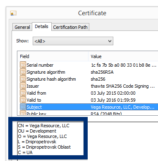Click the OU = Development line
The height and width of the screenshot is (161, 158).
[x=37, y=131]
